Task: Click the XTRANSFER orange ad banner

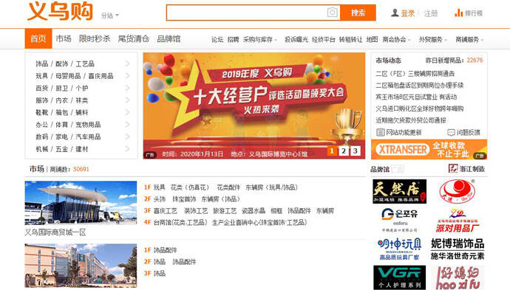Action: pos(429,149)
